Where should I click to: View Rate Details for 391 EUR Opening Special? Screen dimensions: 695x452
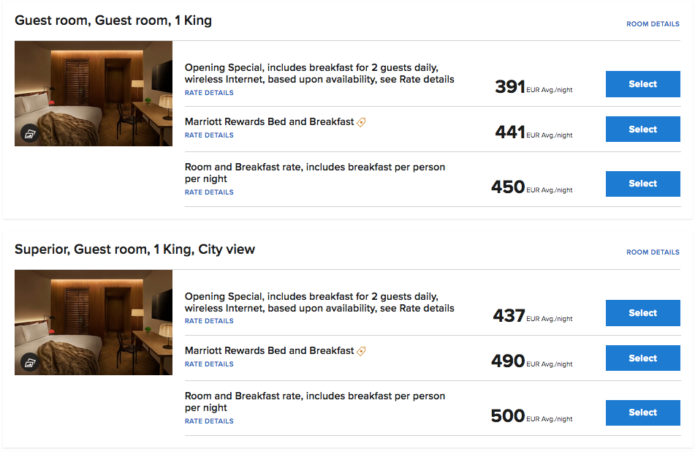point(209,93)
